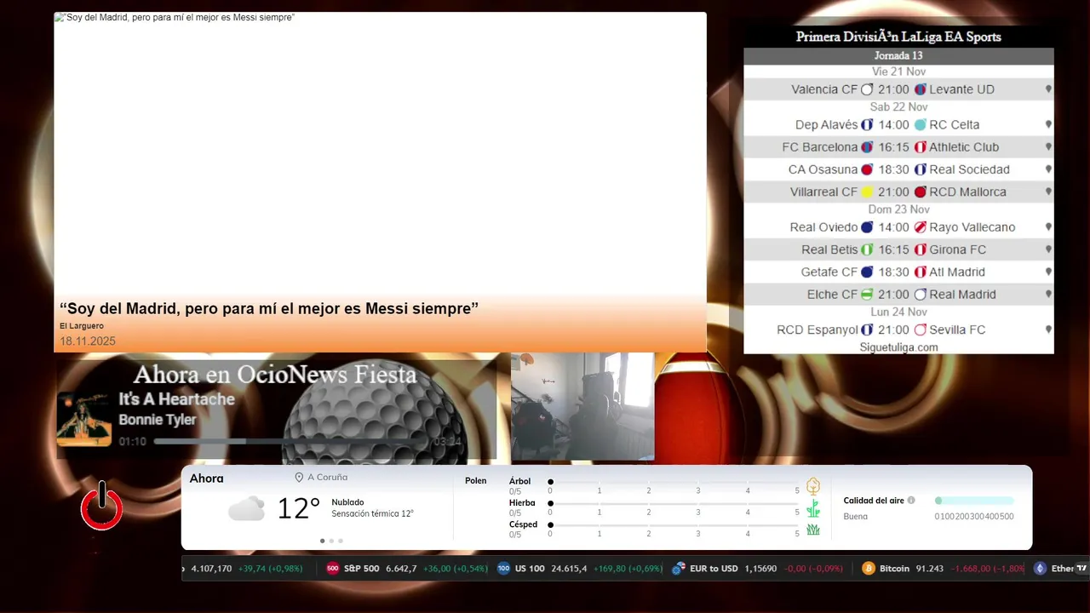Click the Villarreal CF yellow badge
Viewport: 1090px width, 613px height.
[x=867, y=192]
